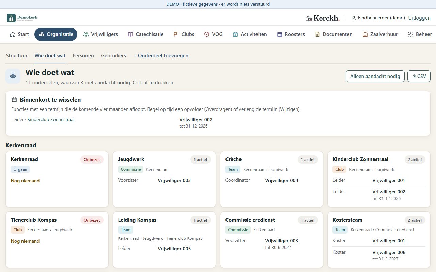The height and width of the screenshot is (272, 436).
Task: Open Beheer via its gear icon
Action: tap(410, 34)
